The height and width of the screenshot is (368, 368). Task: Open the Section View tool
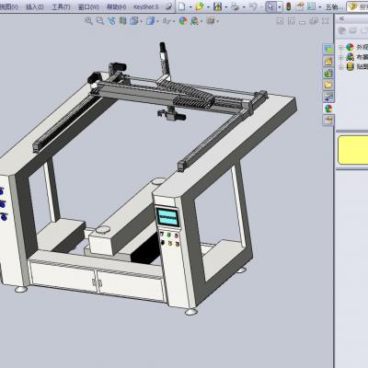click(122, 21)
